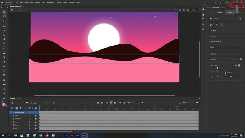Select the Zoom magnifier tool
Viewport: 245px width, 138px height.
point(4,89)
